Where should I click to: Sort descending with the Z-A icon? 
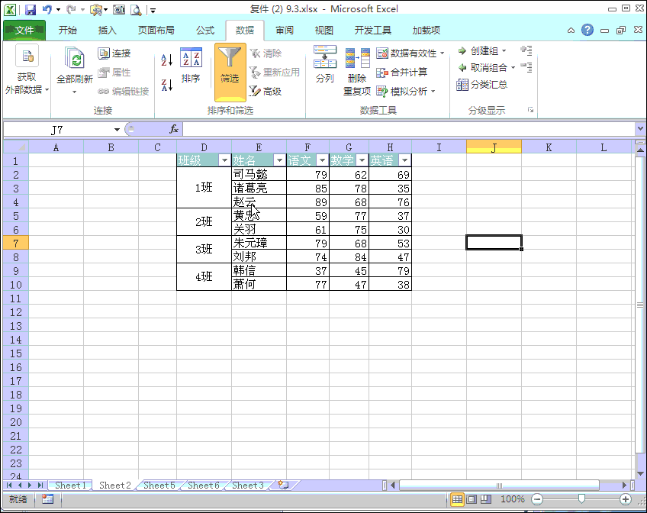166,85
